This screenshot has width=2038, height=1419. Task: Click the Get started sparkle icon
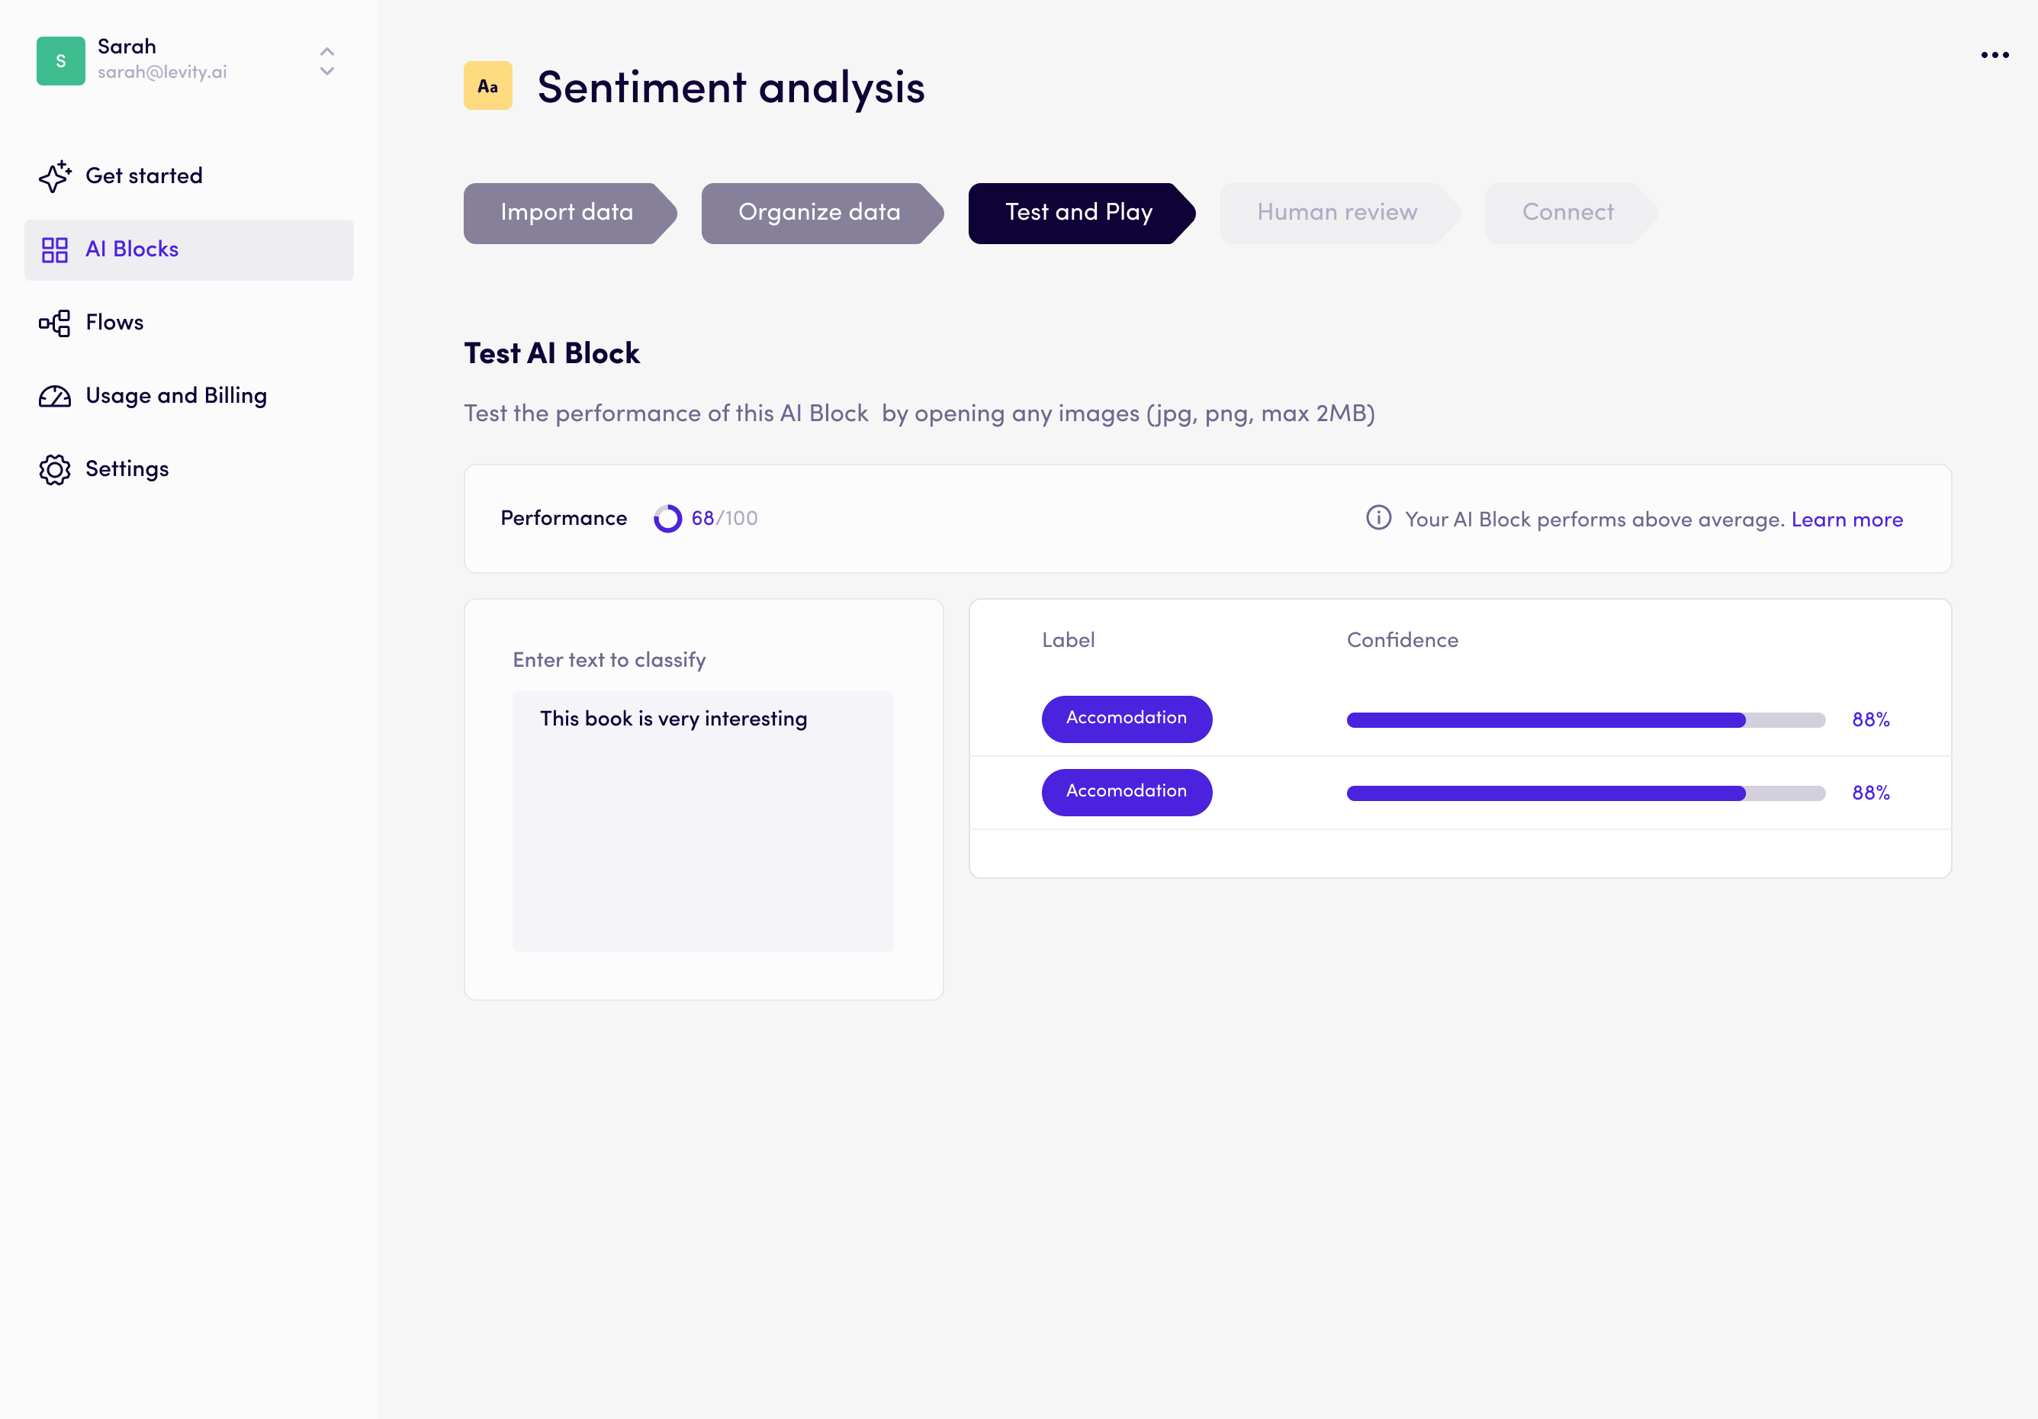54,175
